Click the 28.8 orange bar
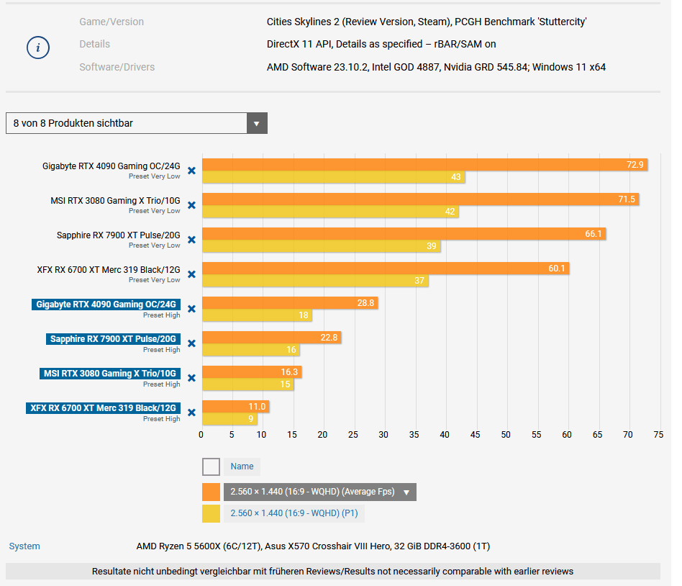Image resolution: width=682 pixels, height=586 pixels. coord(290,303)
